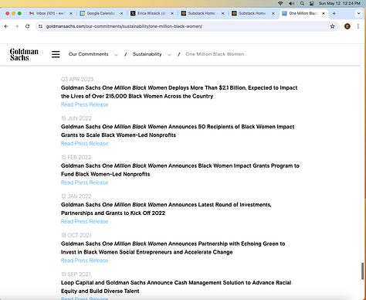366x300 pixels.
Task: Open the Chrome profile avatar
Action: pos(347,26)
